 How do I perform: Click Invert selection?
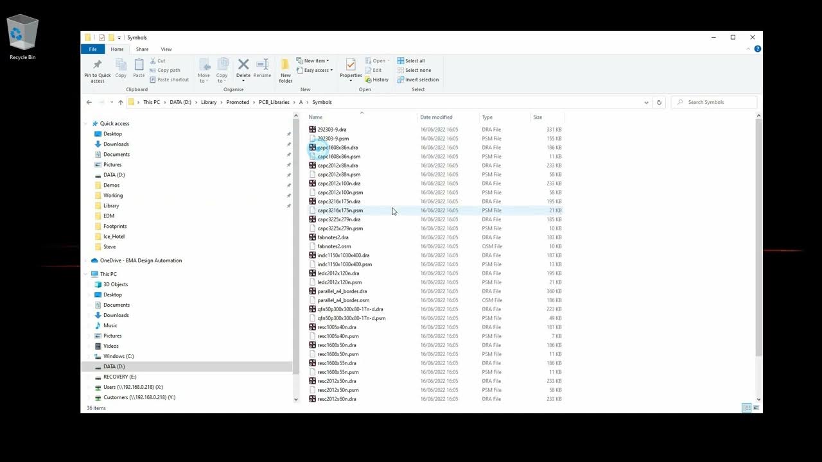418,80
